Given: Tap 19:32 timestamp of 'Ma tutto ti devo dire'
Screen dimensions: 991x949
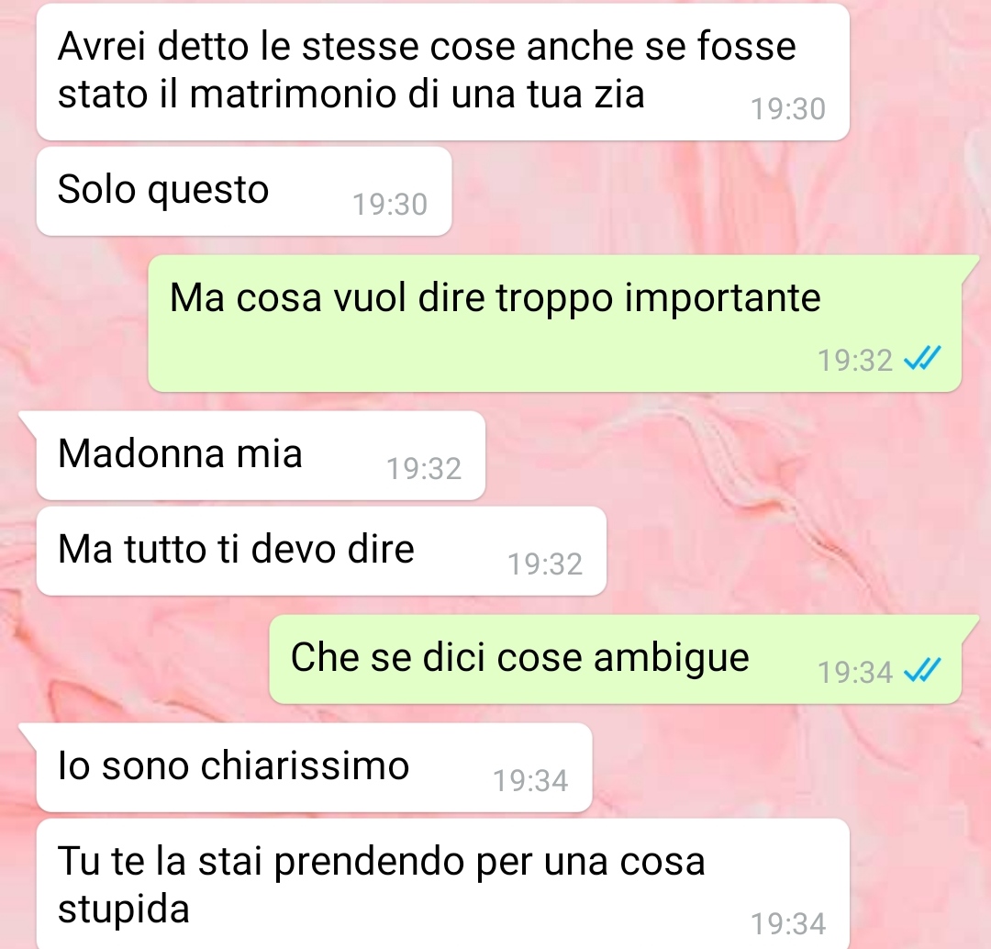Looking at the screenshot, I should pos(545,564).
